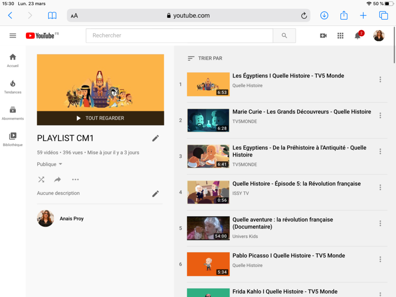Viewport: 396px width, 297px height.
Task: Open Marie Curie video thumbnail
Action: (208, 120)
